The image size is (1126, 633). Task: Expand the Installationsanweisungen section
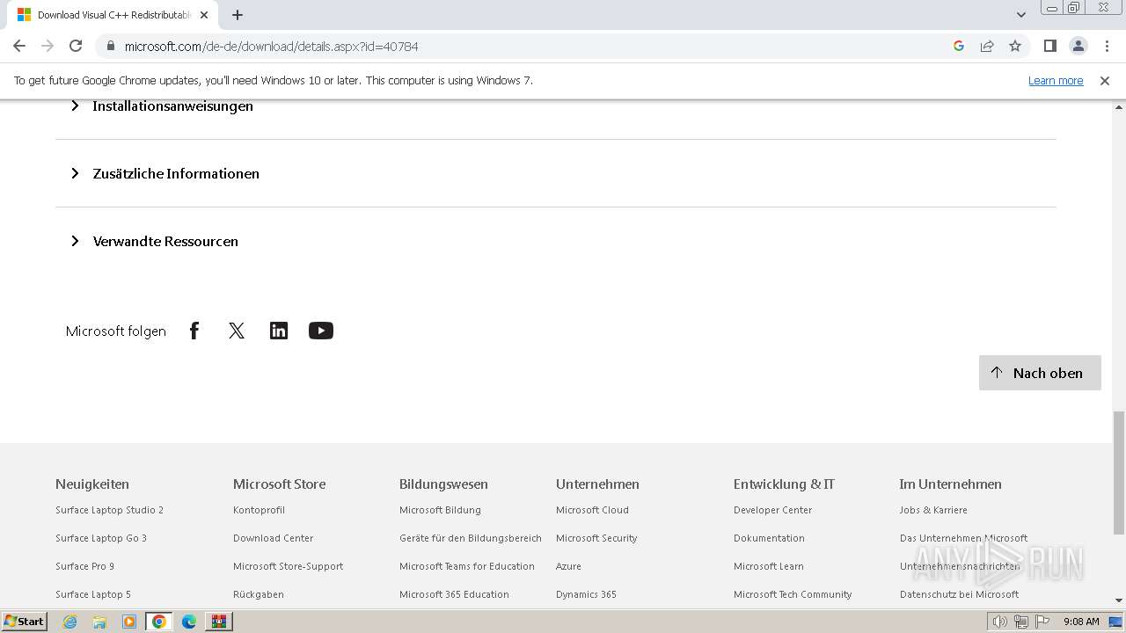click(x=172, y=106)
